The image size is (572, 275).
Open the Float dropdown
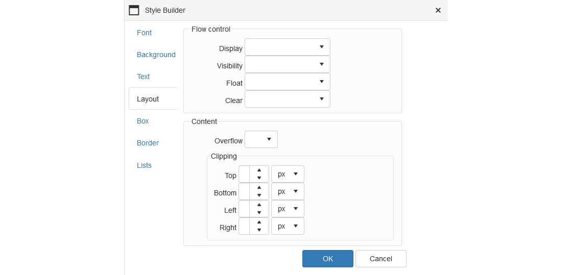[288, 82]
